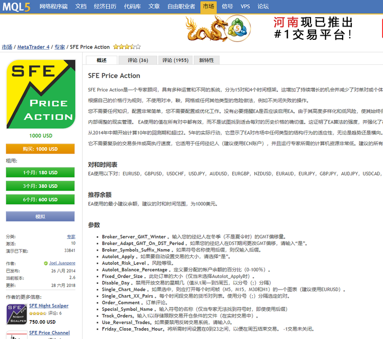This screenshot has height=339, width=383.
Task: Rent for 3个月: 380 USD
Action: [x=40, y=186]
